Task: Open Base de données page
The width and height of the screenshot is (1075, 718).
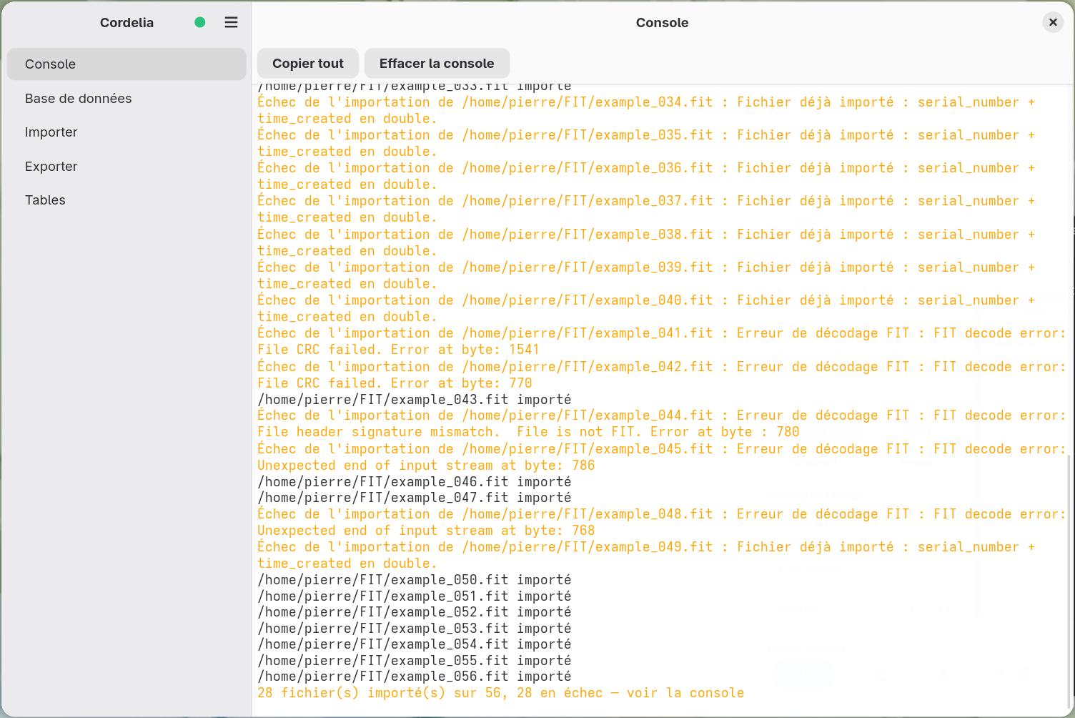Action: click(127, 99)
